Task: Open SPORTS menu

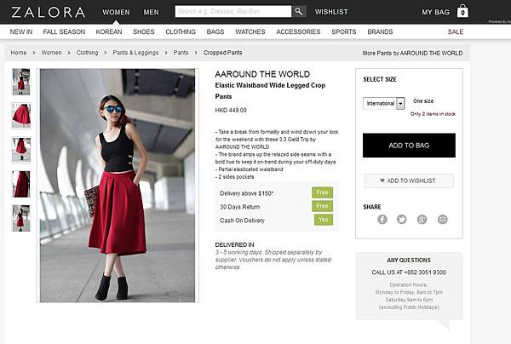Action: point(344,32)
